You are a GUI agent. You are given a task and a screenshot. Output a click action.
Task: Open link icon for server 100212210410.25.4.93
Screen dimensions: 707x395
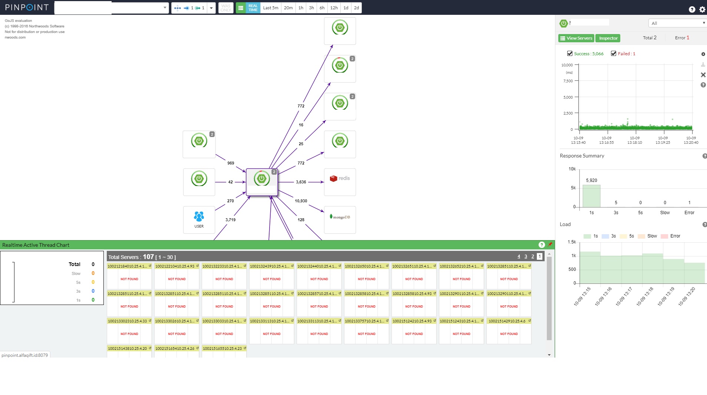[198, 266]
